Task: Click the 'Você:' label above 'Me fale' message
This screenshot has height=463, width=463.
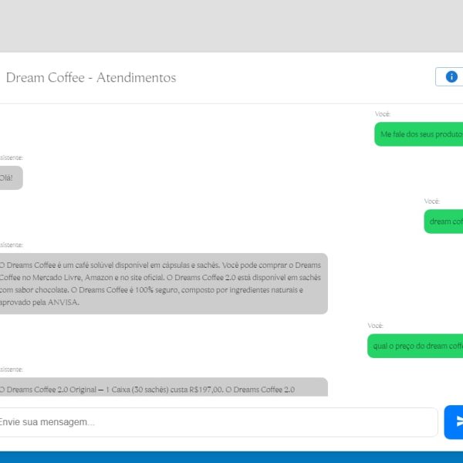Action: pyautogui.click(x=383, y=114)
